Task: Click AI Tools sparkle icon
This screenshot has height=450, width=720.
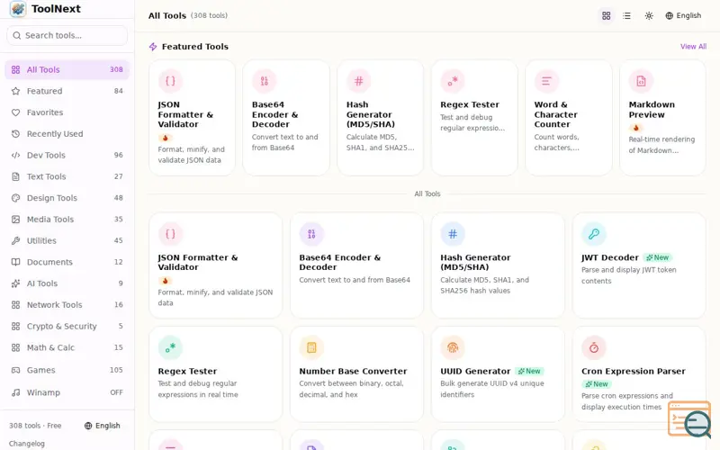Action: [15, 283]
